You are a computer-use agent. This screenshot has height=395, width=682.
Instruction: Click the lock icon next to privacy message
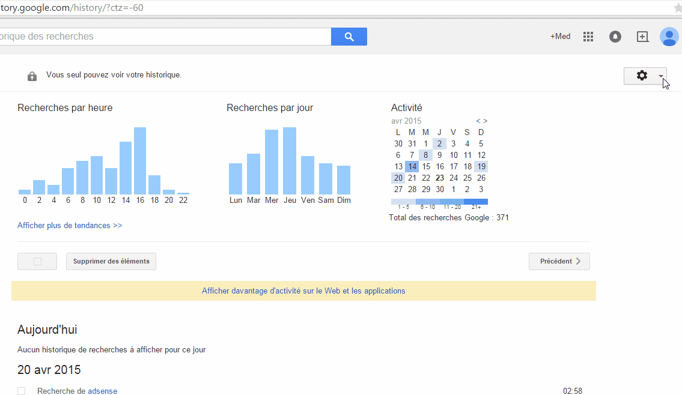click(32, 75)
